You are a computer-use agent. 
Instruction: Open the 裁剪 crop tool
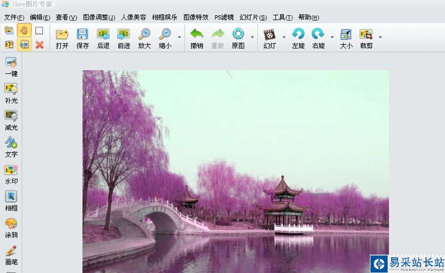tap(366, 38)
